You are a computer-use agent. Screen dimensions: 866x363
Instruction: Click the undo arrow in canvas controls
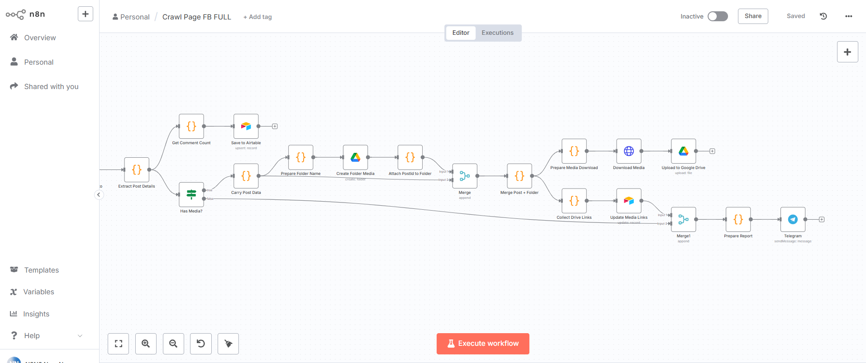(x=200, y=344)
